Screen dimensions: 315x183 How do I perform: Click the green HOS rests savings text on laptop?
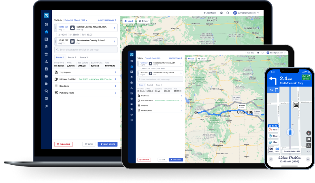click(96, 79)
